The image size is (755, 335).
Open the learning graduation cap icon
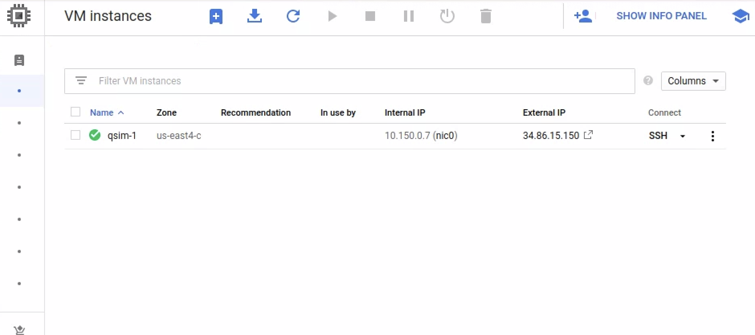pyautogui.click(x=740, y=16)
